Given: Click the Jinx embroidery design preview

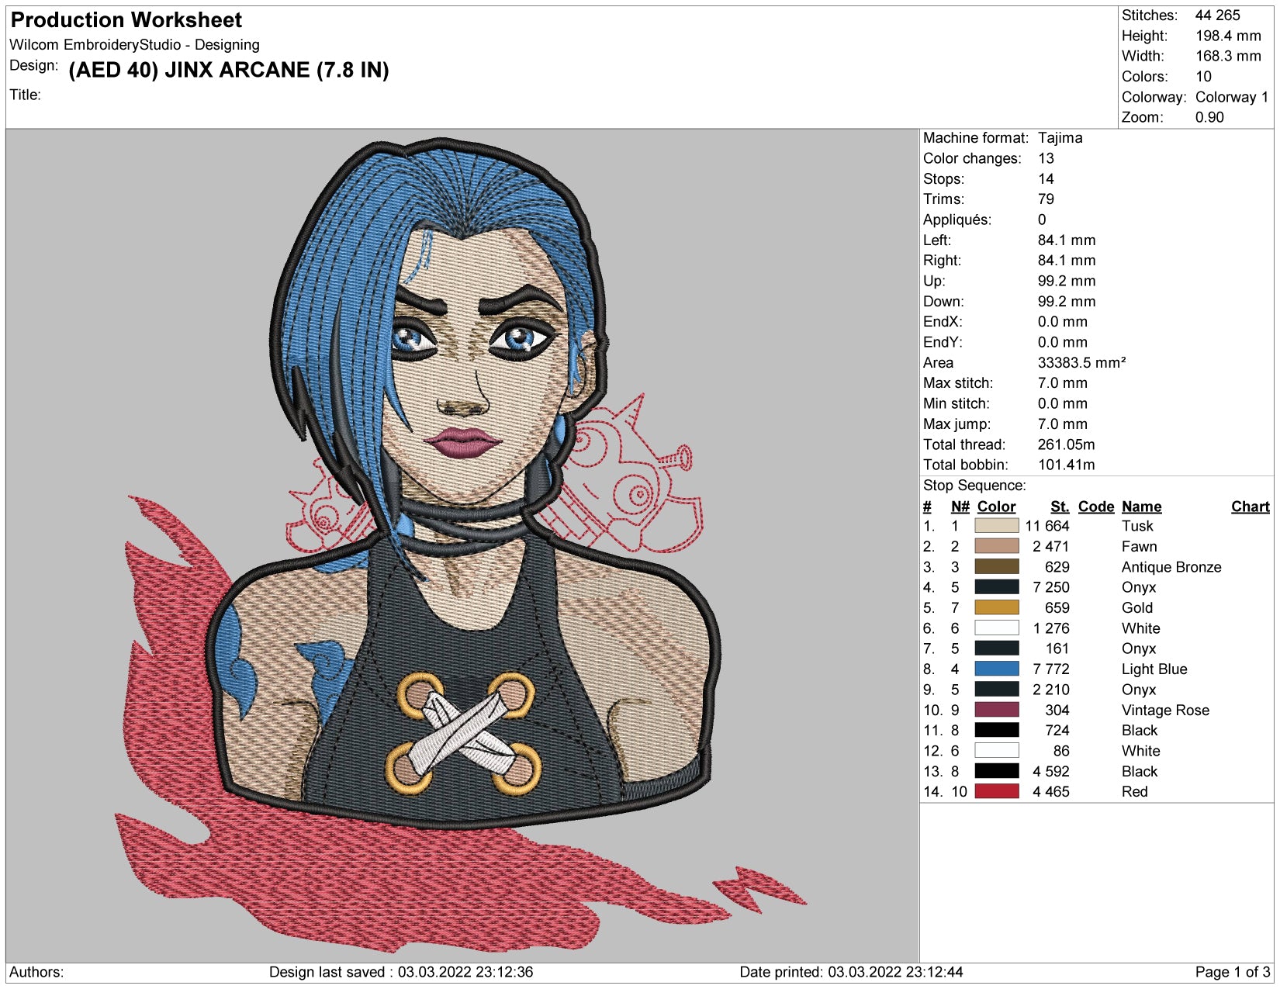Looking at the screenshot, I should [462, 546].
